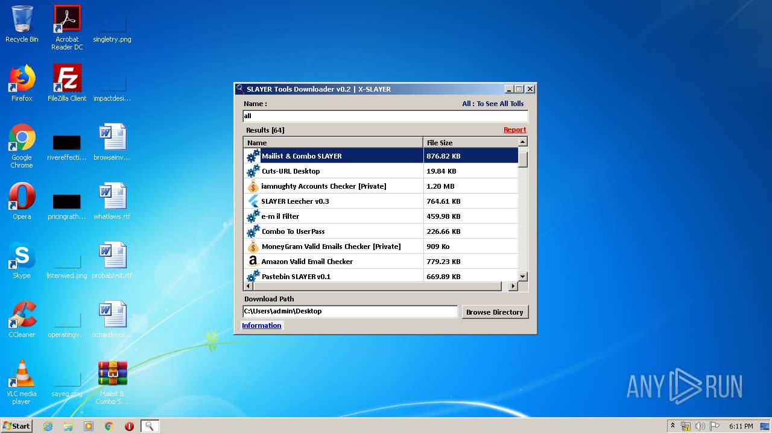Click the 876.82 KB file size cell
772x434 pixels.
(470, 156)
